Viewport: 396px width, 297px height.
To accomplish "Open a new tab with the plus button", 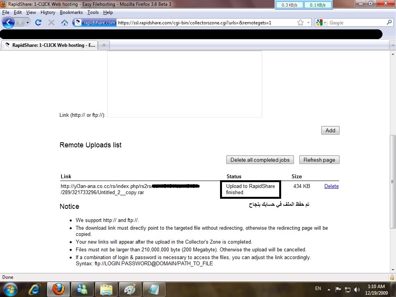I will coord(104,45).
